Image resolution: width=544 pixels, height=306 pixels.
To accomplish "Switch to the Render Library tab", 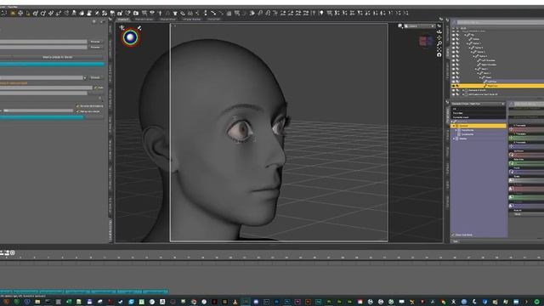I will tap(144, 20).
